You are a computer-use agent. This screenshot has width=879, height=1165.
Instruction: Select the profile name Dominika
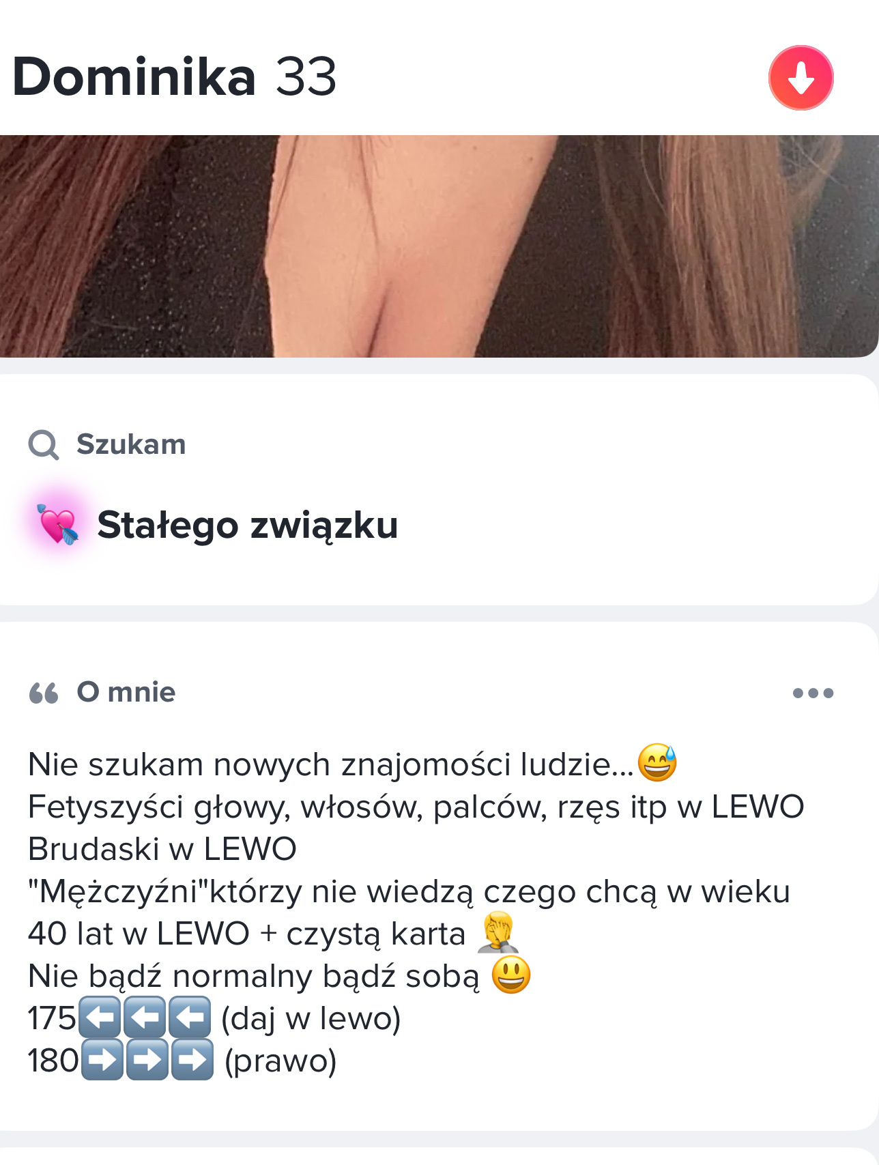point(134,76)
